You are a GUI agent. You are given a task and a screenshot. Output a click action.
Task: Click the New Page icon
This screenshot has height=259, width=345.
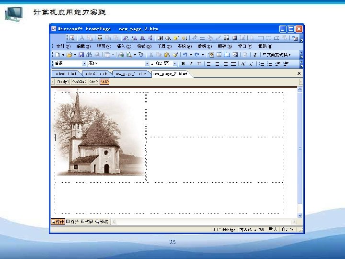(x=57, y=55)
